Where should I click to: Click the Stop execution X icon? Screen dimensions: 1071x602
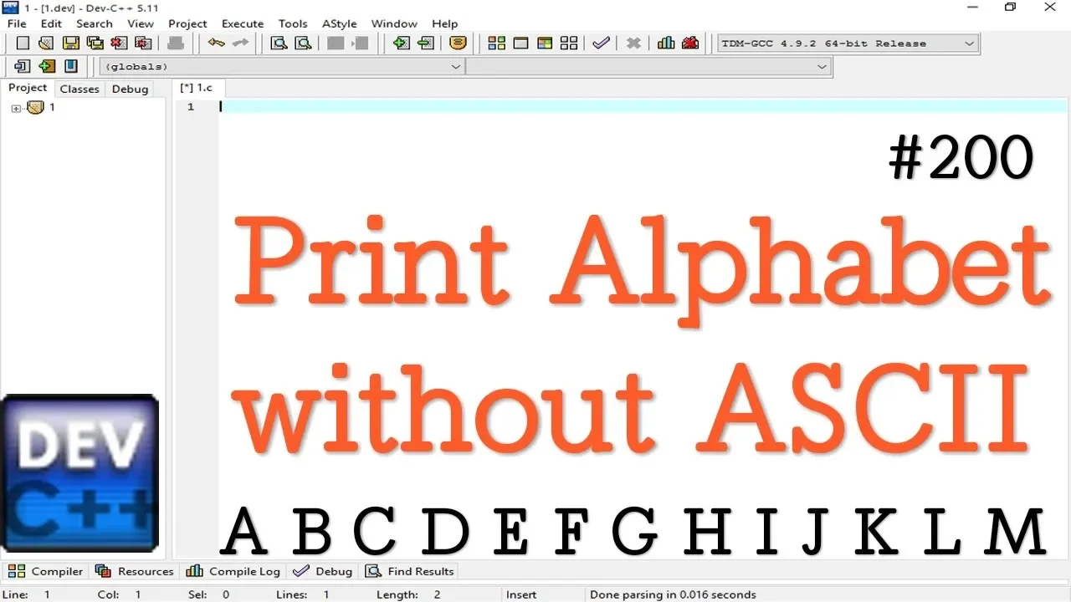[x=633, y=43]
